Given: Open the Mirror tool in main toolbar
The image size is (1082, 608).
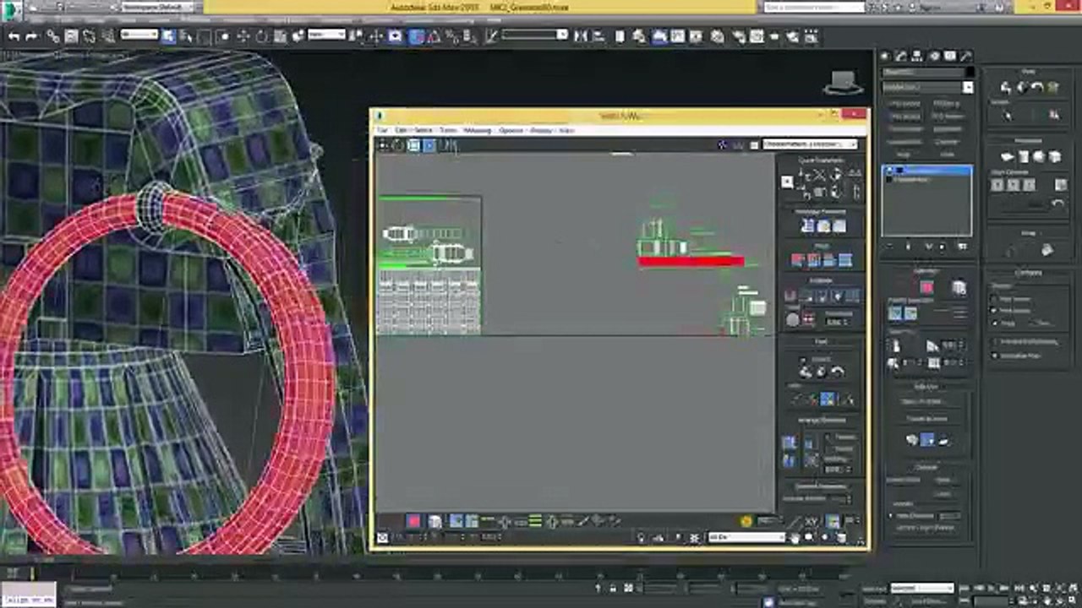Looking at the screenshot, I should tap(581, 36).
